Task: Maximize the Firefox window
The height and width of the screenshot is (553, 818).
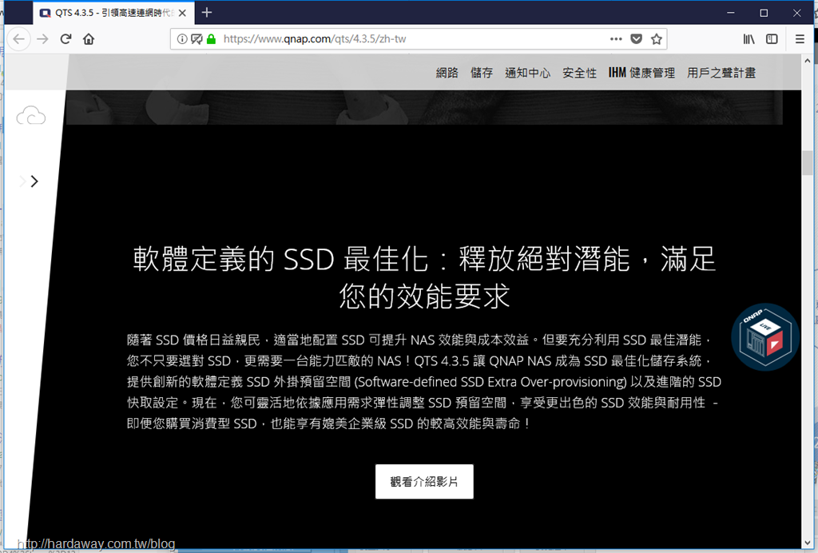Action: 764,13
